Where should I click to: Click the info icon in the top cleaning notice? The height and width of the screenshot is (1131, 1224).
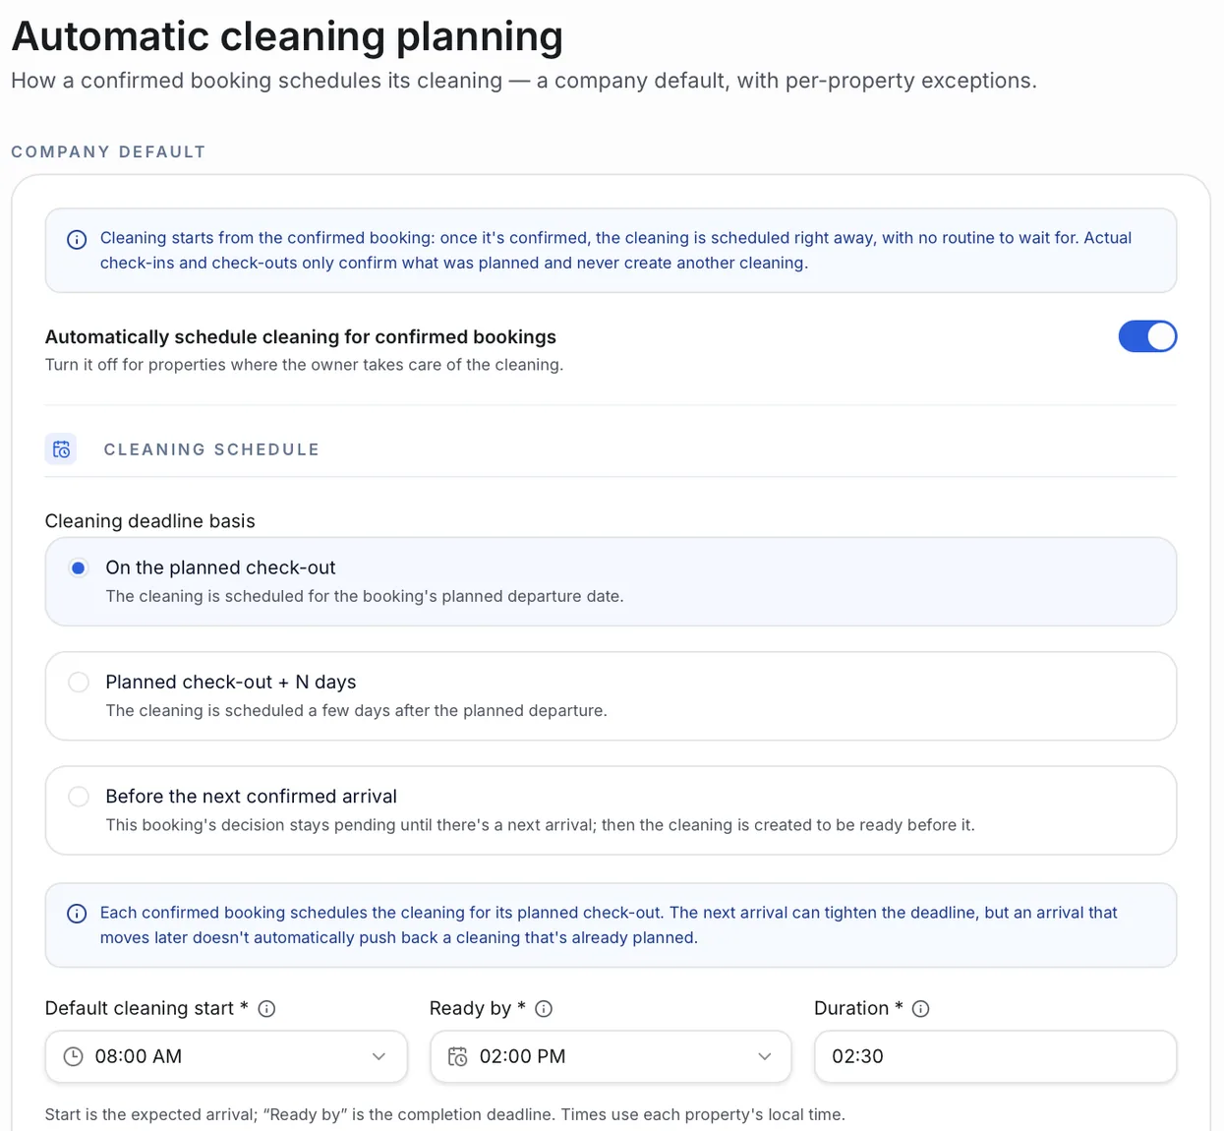click(77, 240)
